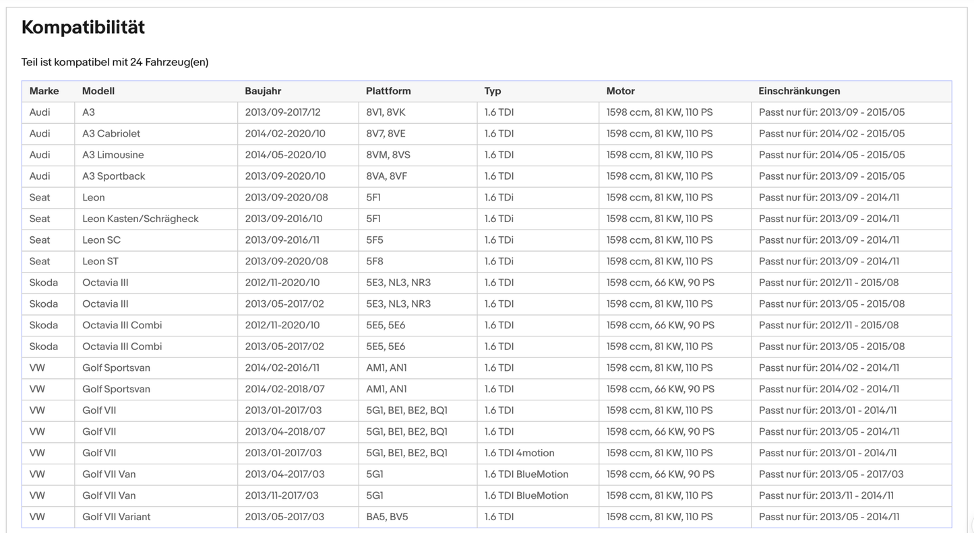Click the Plattform column header

coord(388,91)
